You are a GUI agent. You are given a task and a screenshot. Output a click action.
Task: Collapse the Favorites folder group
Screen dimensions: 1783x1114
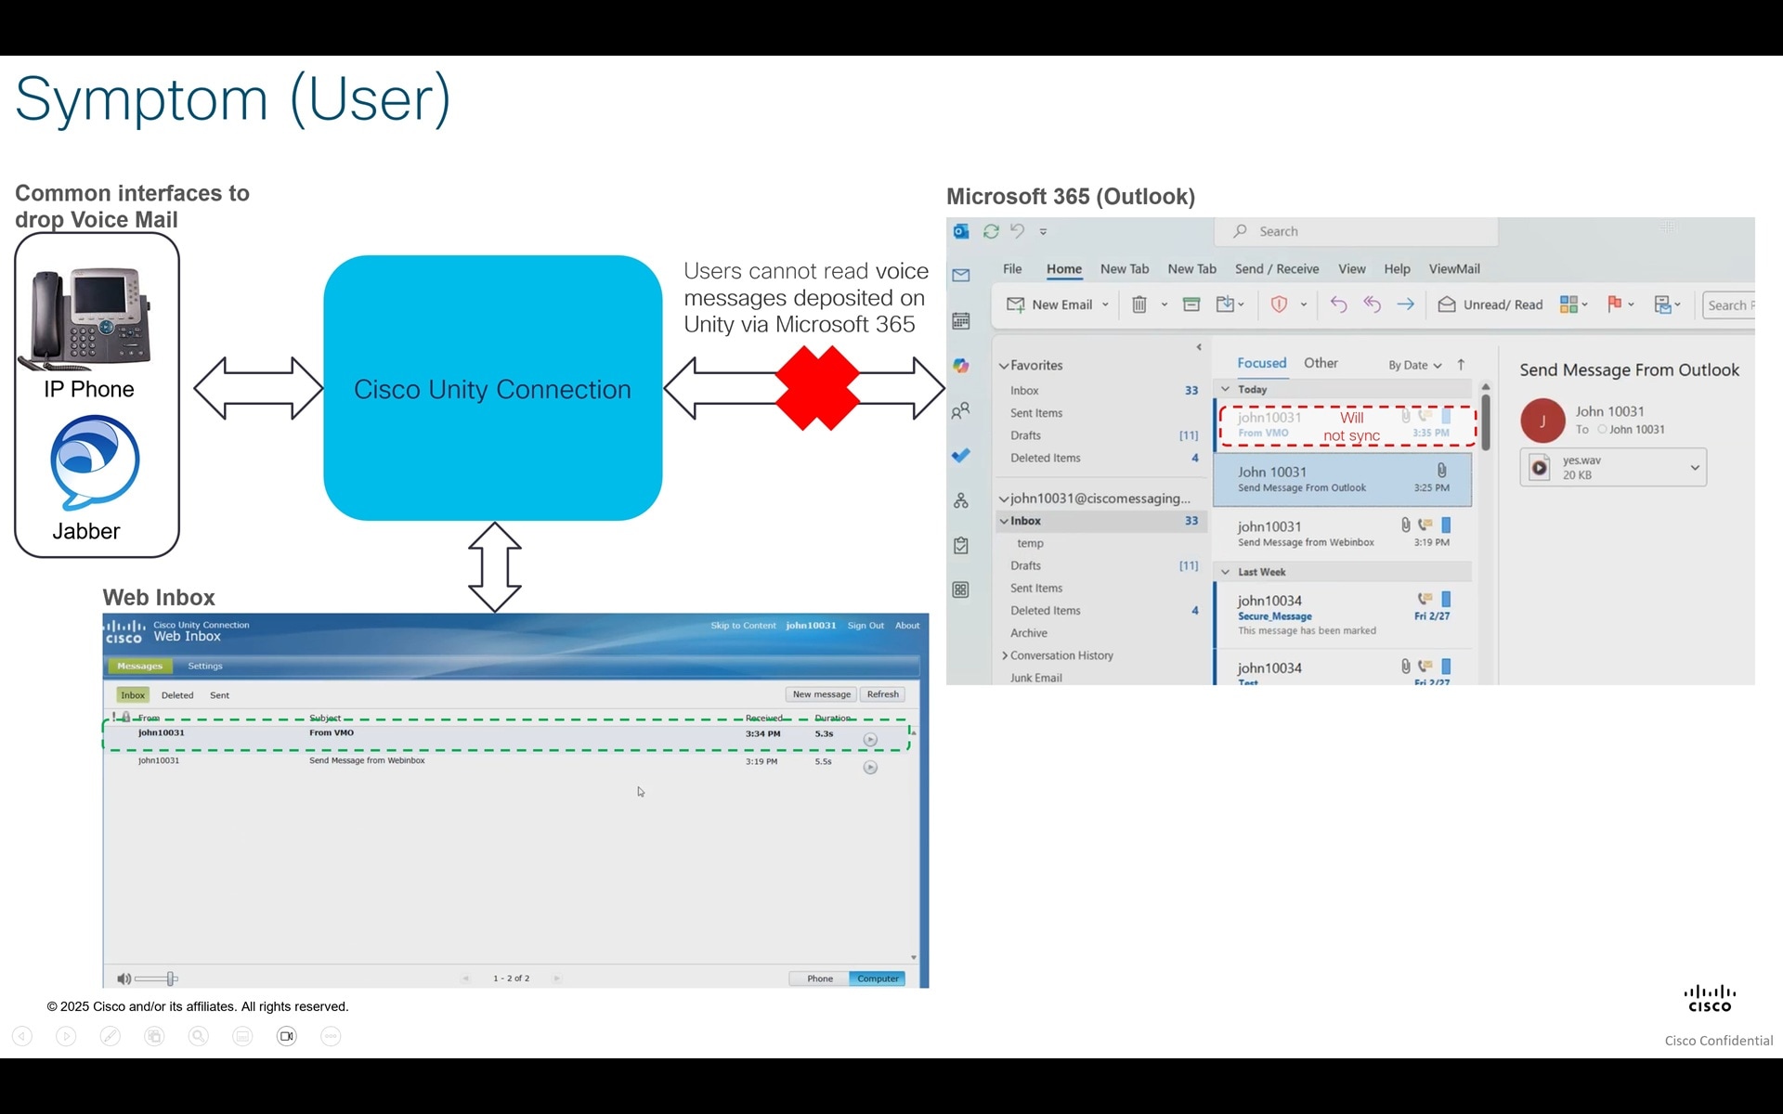[x=1004, y=366]
